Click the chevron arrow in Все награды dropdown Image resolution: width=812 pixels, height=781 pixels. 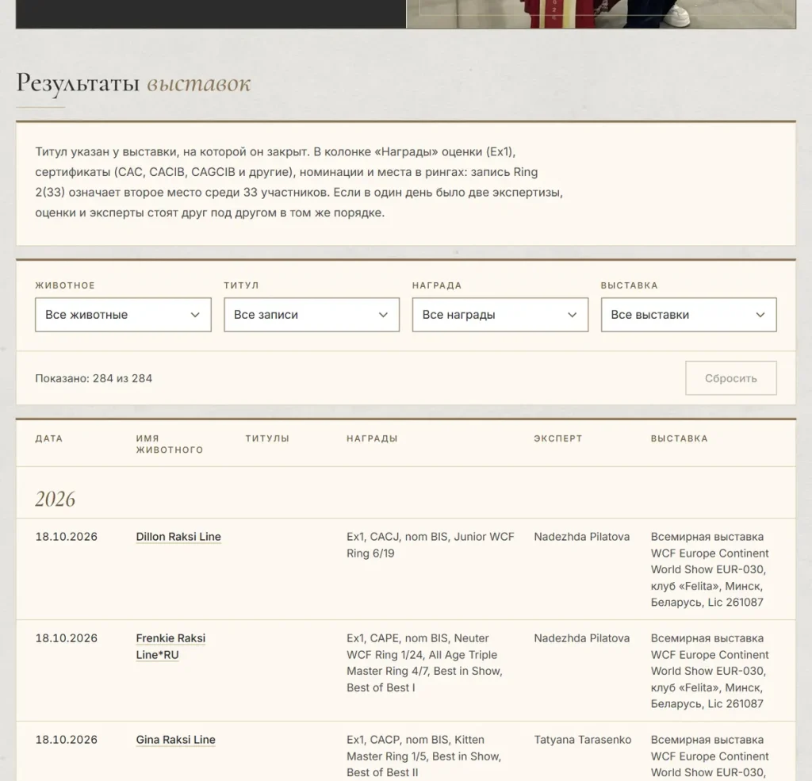click(x=573, y=315)
